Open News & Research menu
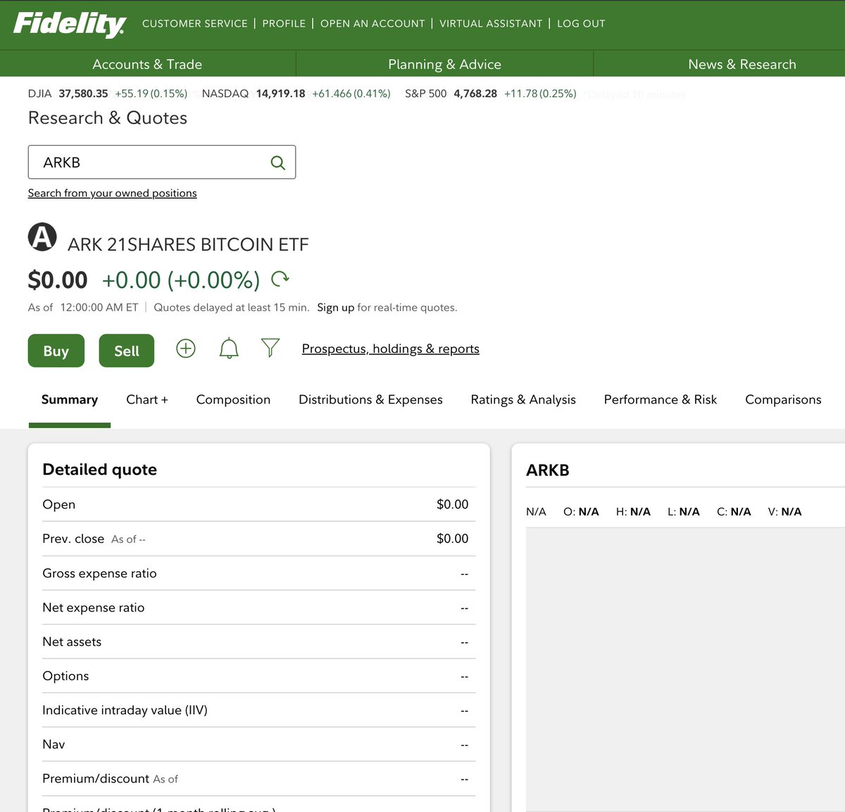 coord(742,64)
